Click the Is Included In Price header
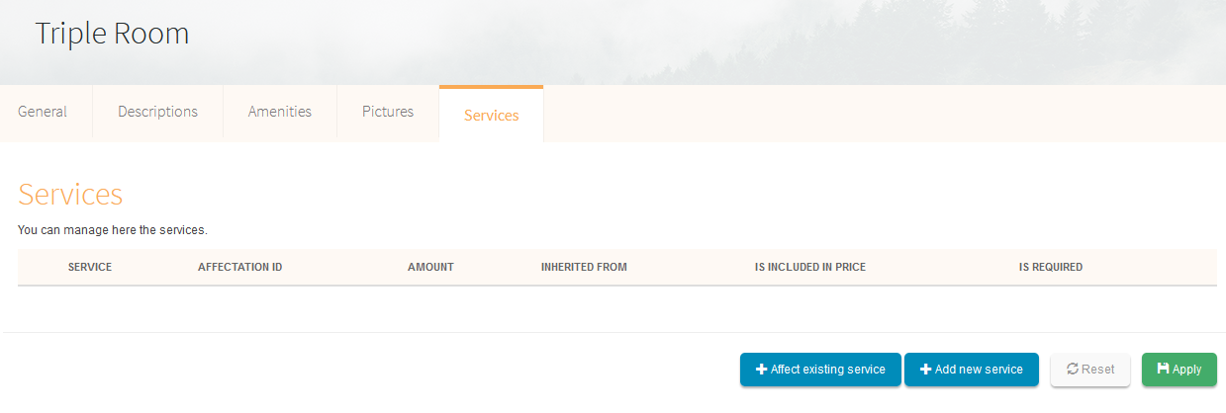 coord(809,267)
